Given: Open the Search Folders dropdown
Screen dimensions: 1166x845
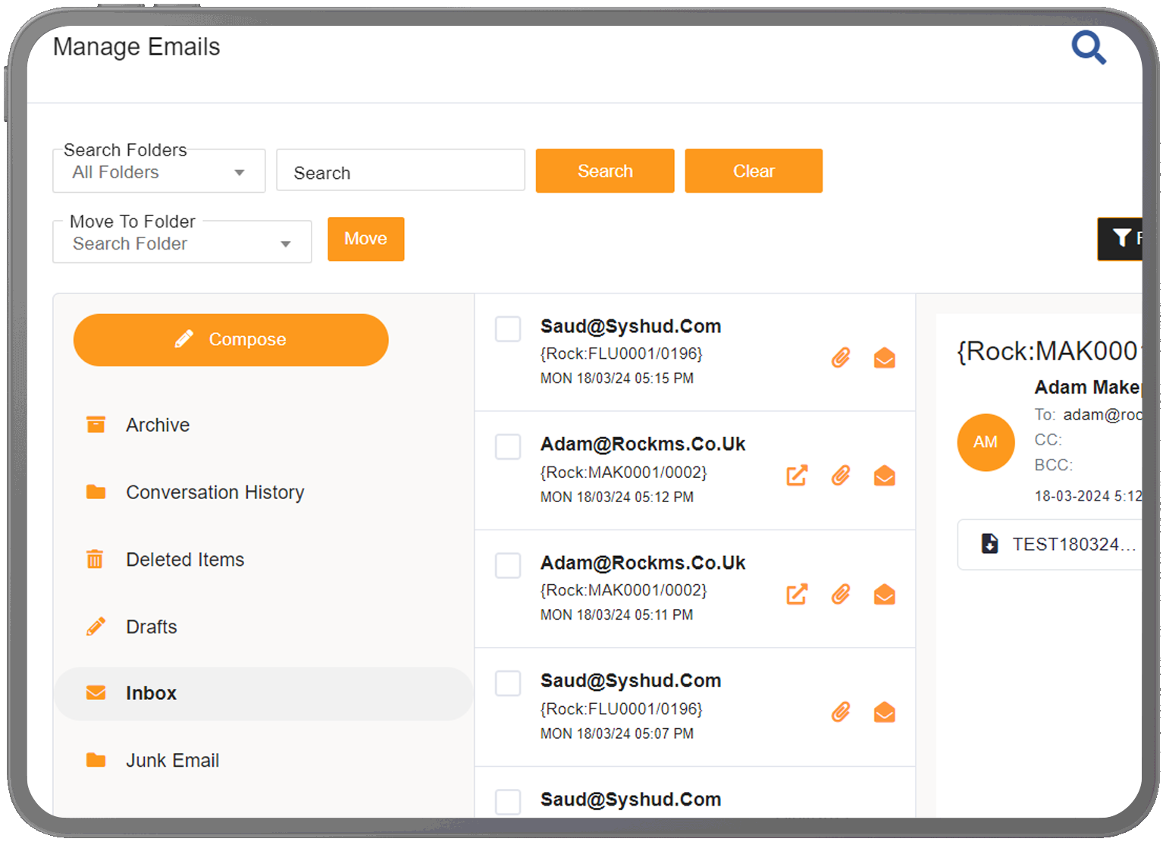Looking at the screenshot, I should [x=159, y=171].
